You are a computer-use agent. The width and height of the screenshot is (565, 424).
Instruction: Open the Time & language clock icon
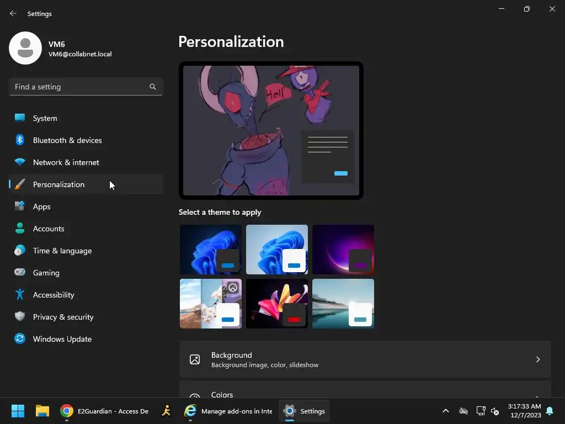(x=20, y=250)
